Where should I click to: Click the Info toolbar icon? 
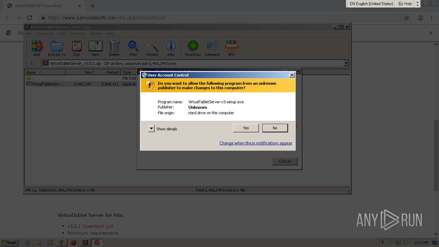(x=171, y=48)
